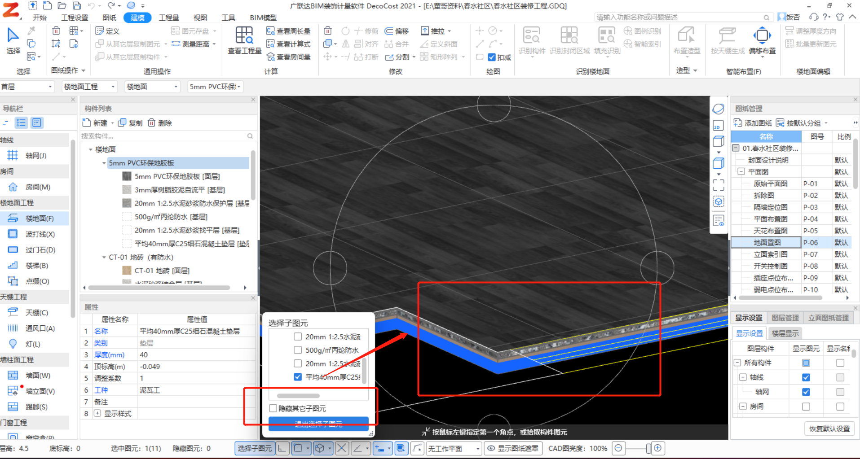
Task: Click the 推拉 push-pull tool
Action: pos(435,31)
